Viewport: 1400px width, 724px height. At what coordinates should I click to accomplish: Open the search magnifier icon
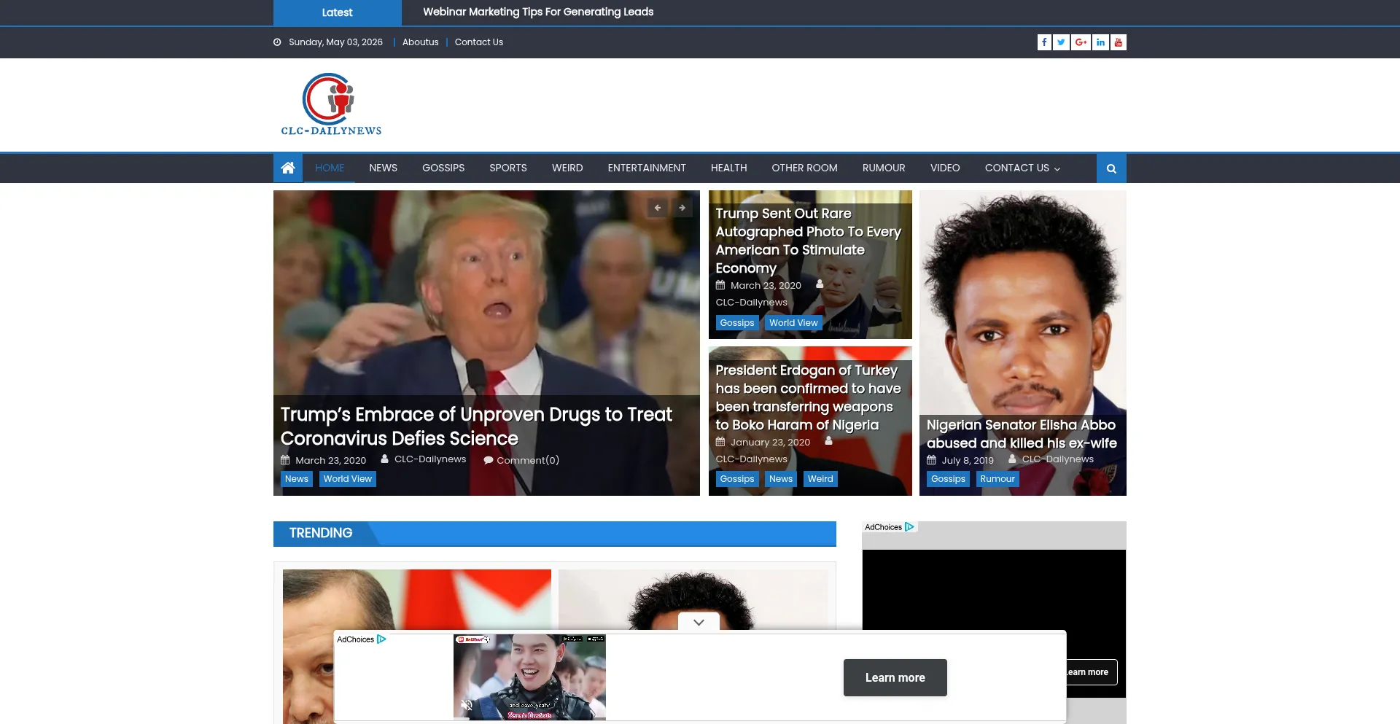[x=1111, y=168]
